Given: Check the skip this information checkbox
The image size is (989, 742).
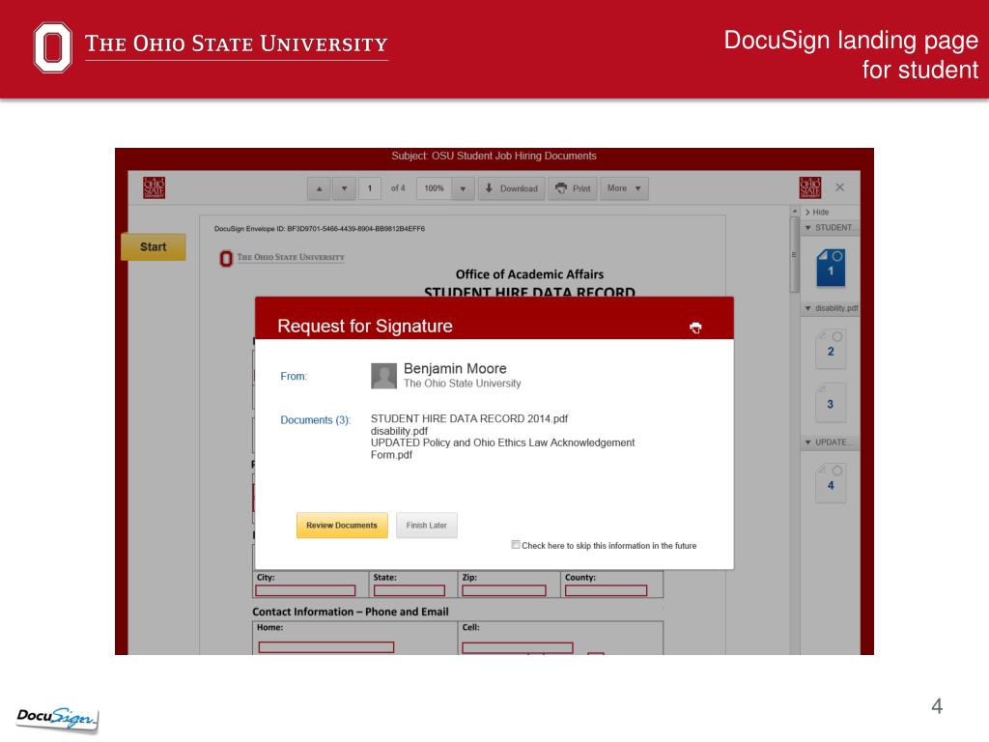Looking at the screenshot, I should pyautogui.click(x=516, y=545).
